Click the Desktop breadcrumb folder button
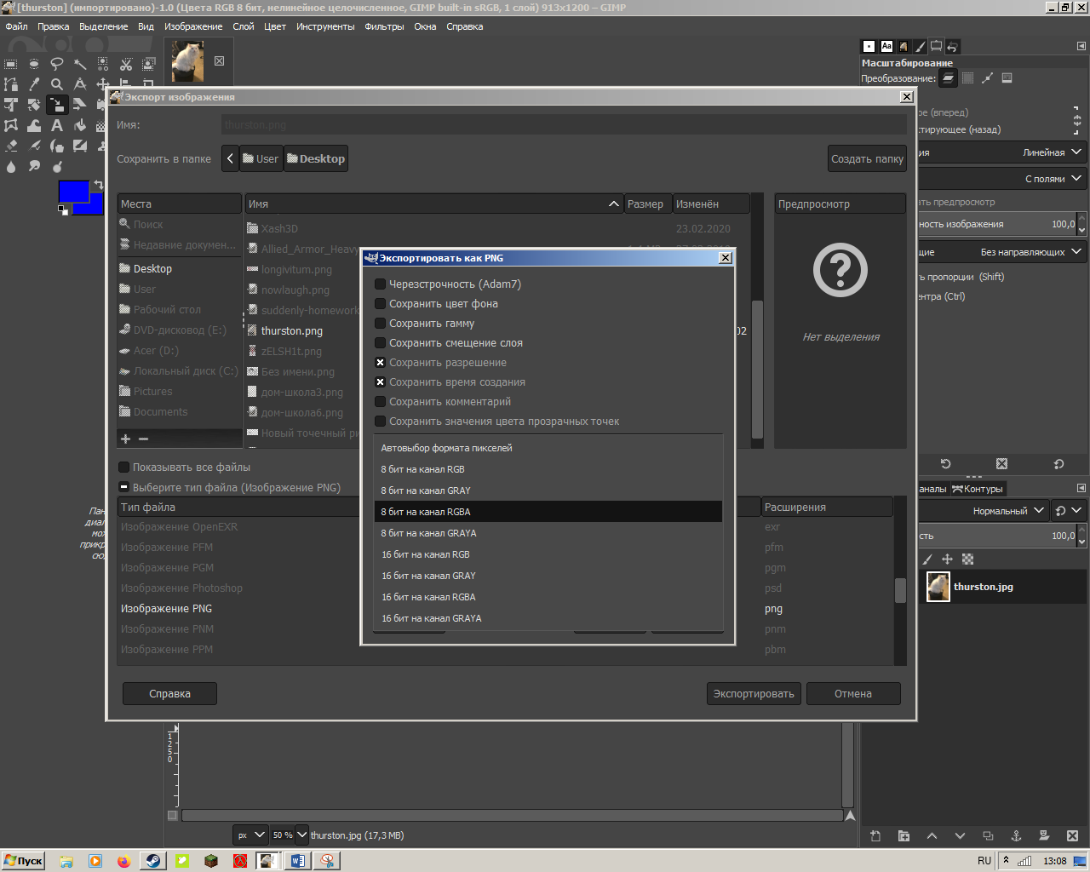The width and height of the screenshot is (1090, 872). point(316,159)
